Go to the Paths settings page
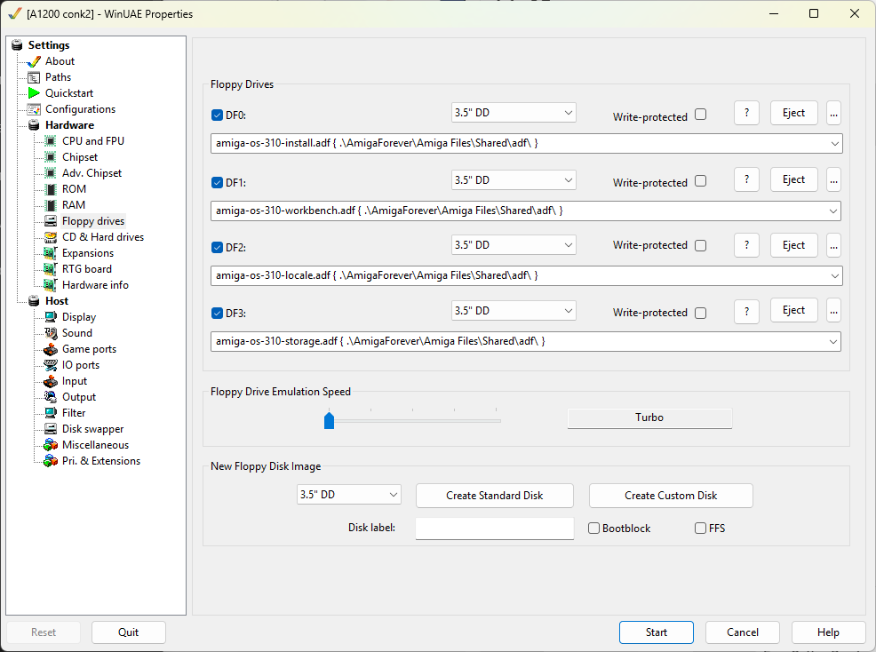Viewport: 876px width, 652px height. tap(58, 77)
